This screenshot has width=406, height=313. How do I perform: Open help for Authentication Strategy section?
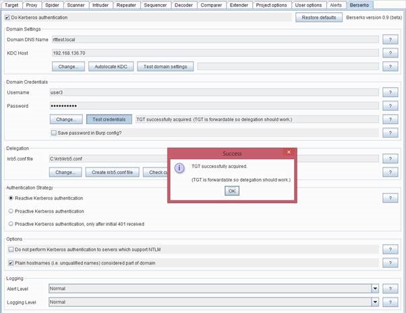390,198
